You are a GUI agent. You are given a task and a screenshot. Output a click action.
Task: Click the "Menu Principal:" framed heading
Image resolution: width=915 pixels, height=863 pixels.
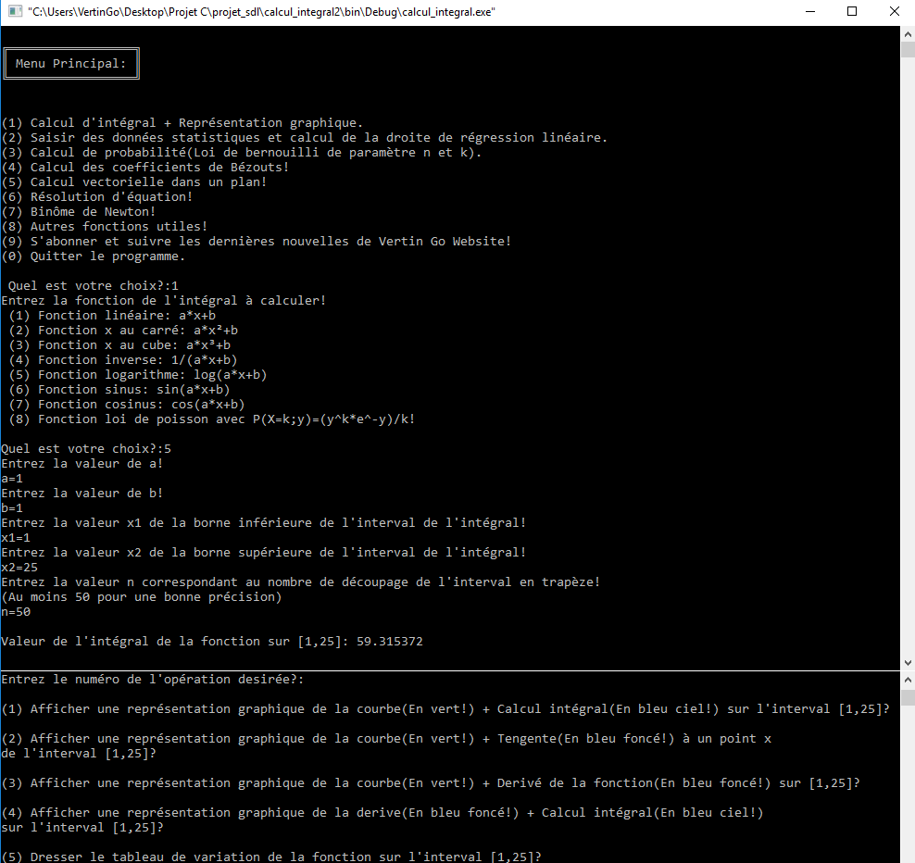[71, 64]
